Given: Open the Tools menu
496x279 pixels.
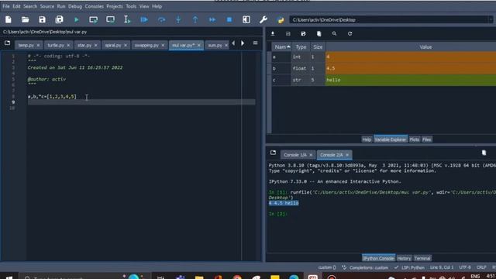Looking at the screenshot, I should 131,6.
